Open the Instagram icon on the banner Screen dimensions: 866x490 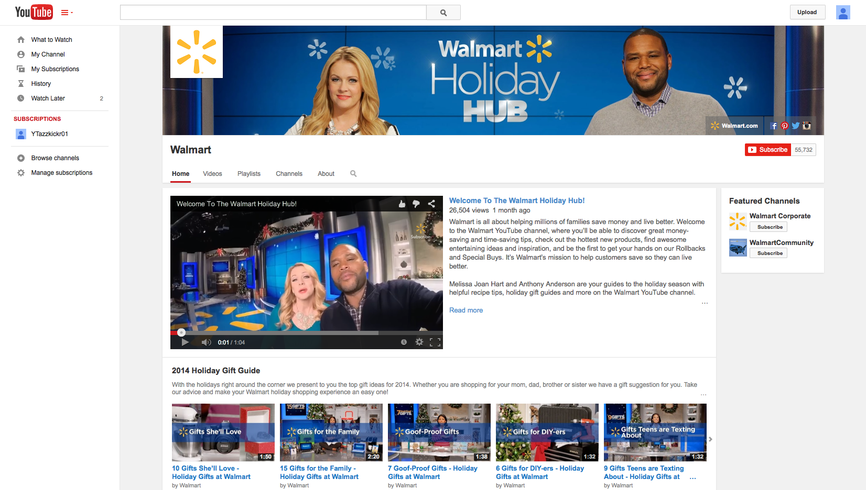(807, 126)
